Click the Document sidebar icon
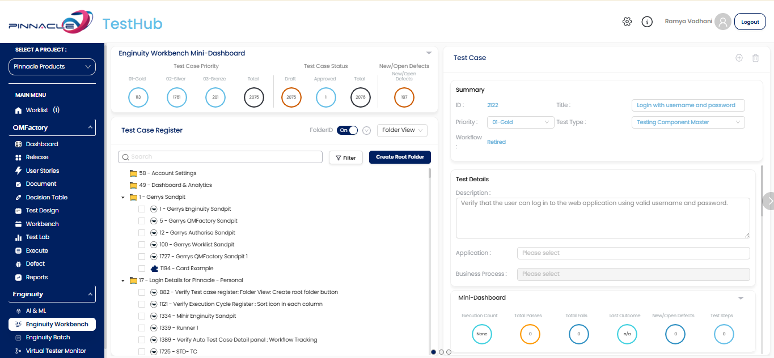 click(x=19, y=184)
